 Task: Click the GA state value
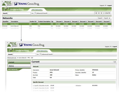point(51,77)
